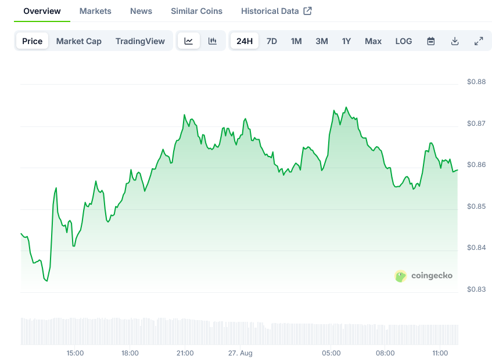Image resolution: width=492 pixels, height=363 pixels.
Task: Select the 1M time range
Action: point(296,41)
